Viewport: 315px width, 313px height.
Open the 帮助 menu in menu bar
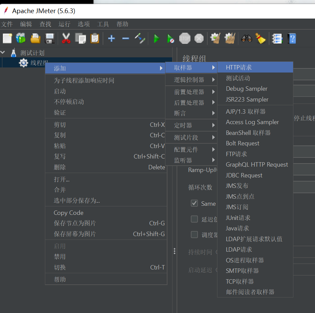click(122, 24)
